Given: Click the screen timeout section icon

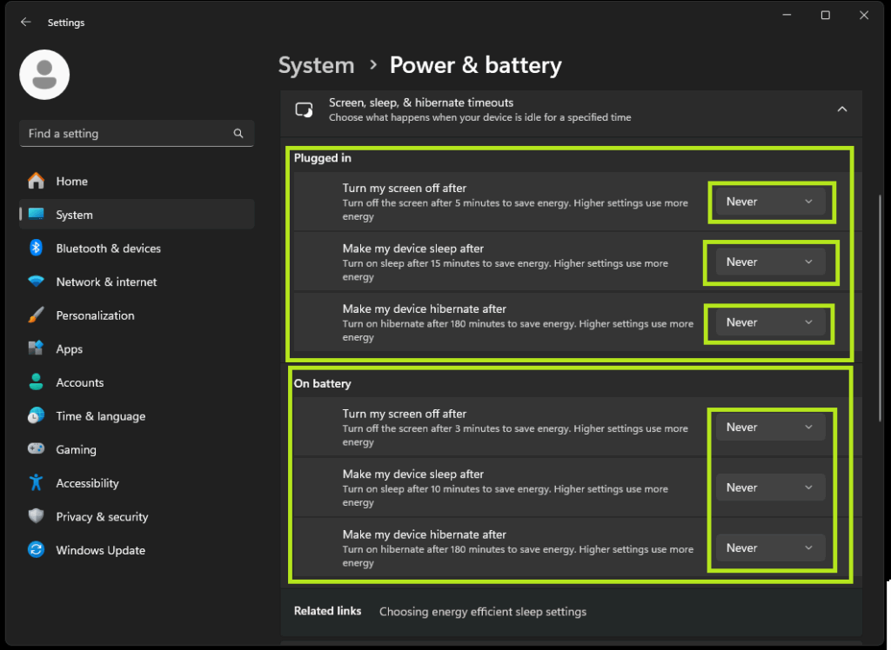Looking at the screenshot, I should 304,109.
